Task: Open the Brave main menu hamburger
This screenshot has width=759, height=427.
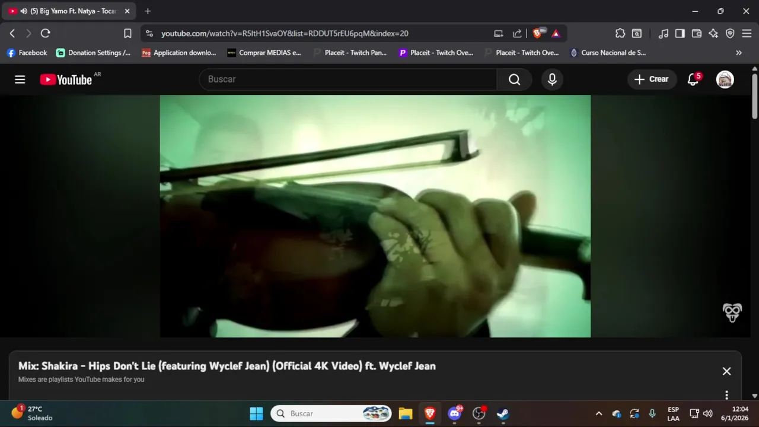Action: tap(747, 34)
